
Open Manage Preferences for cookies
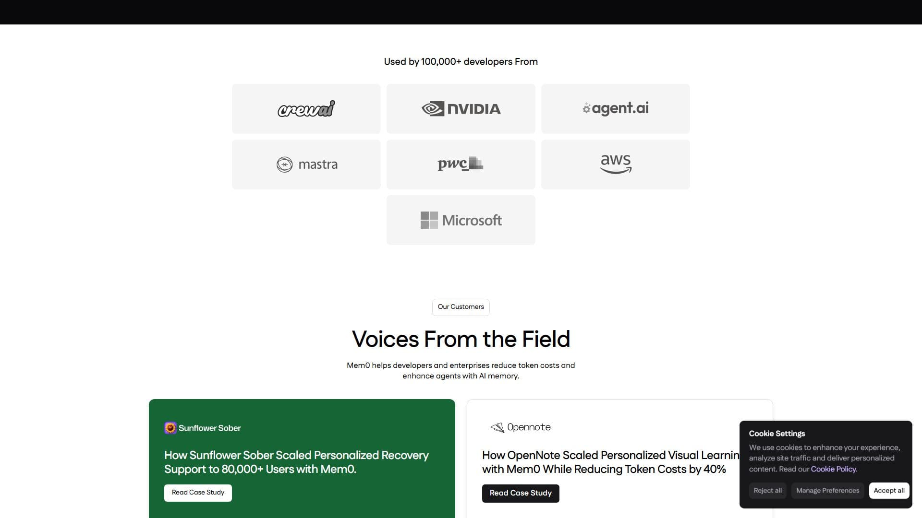828,491
